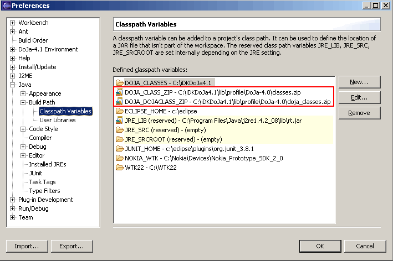Click the jar icon beside JRE_LIB

(x=119, y=121)
